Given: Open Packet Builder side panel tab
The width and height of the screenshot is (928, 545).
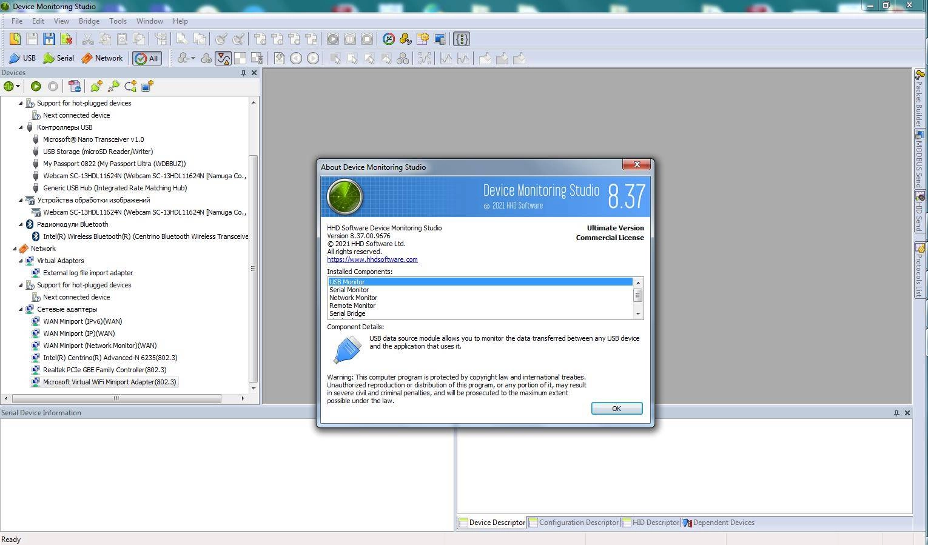Looking at the screenshot, I should coord(920,98).
